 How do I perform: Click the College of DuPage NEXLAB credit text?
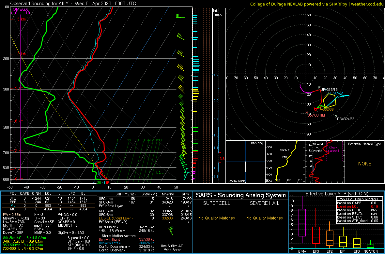317,4
